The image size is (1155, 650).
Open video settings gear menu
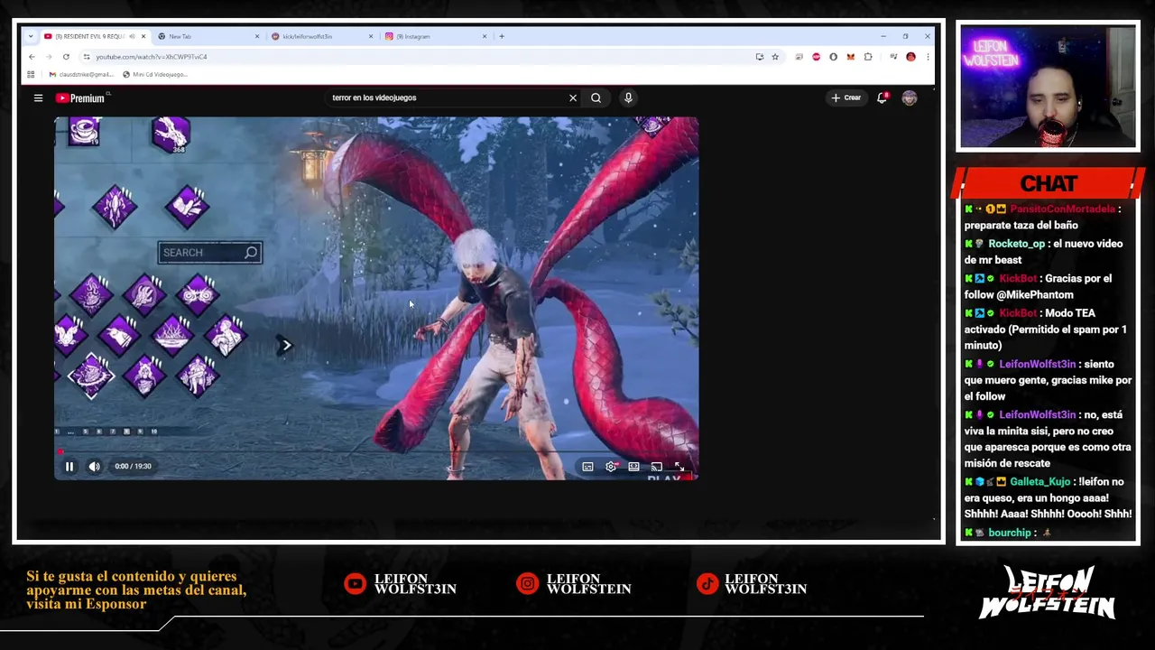pos(611,467)
